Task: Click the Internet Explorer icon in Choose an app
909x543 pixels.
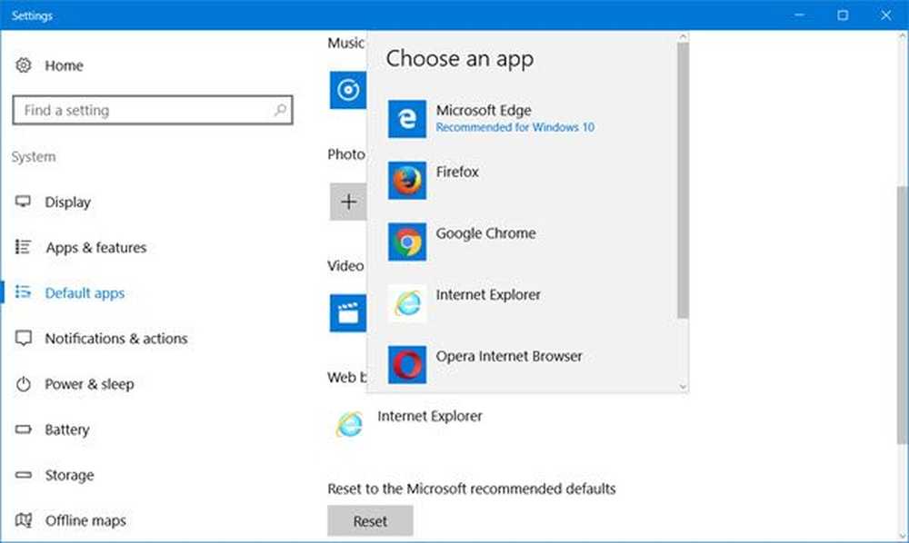Action: (x=407, y=302)
